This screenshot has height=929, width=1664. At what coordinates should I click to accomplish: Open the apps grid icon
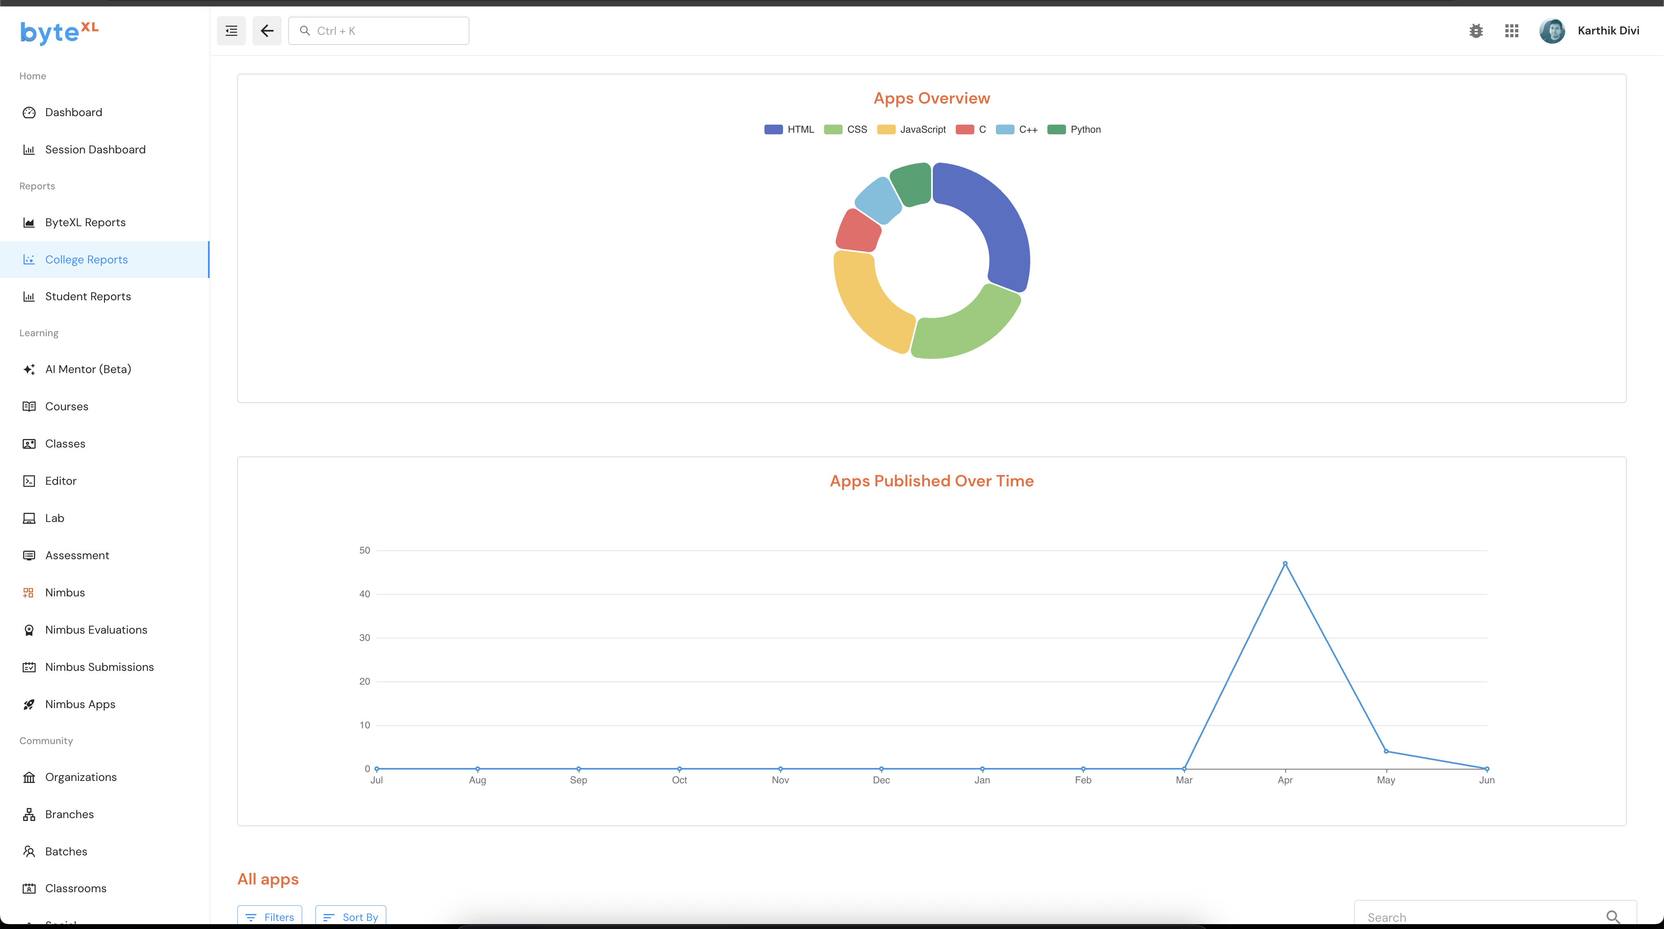pos(1511,30)
